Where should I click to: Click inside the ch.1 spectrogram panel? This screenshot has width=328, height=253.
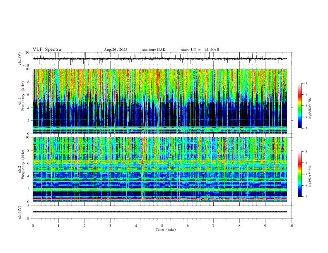tap(160, 101)
